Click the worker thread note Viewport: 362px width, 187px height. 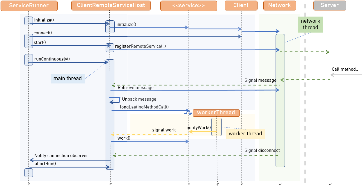coord(245,133)
